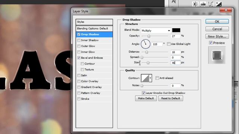This screenshot has width=239, height=134.
Task: Enable the Outer Glow checkbox
Action: click(79, 46)
